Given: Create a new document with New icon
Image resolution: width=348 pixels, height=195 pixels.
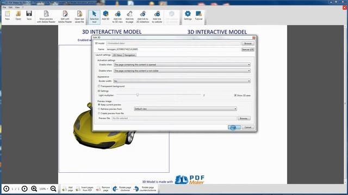Looking at the screenshot, I should (7, 16).
